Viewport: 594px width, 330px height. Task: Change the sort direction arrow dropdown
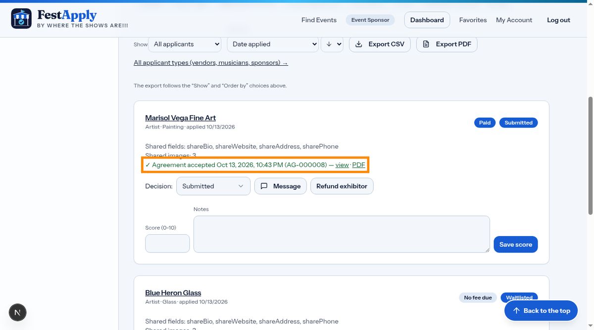(332, 44)
